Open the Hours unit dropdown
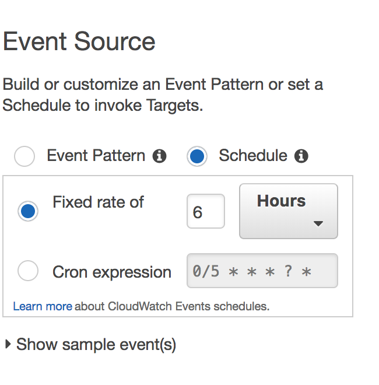The image size is (379, 385). point(289,211)
